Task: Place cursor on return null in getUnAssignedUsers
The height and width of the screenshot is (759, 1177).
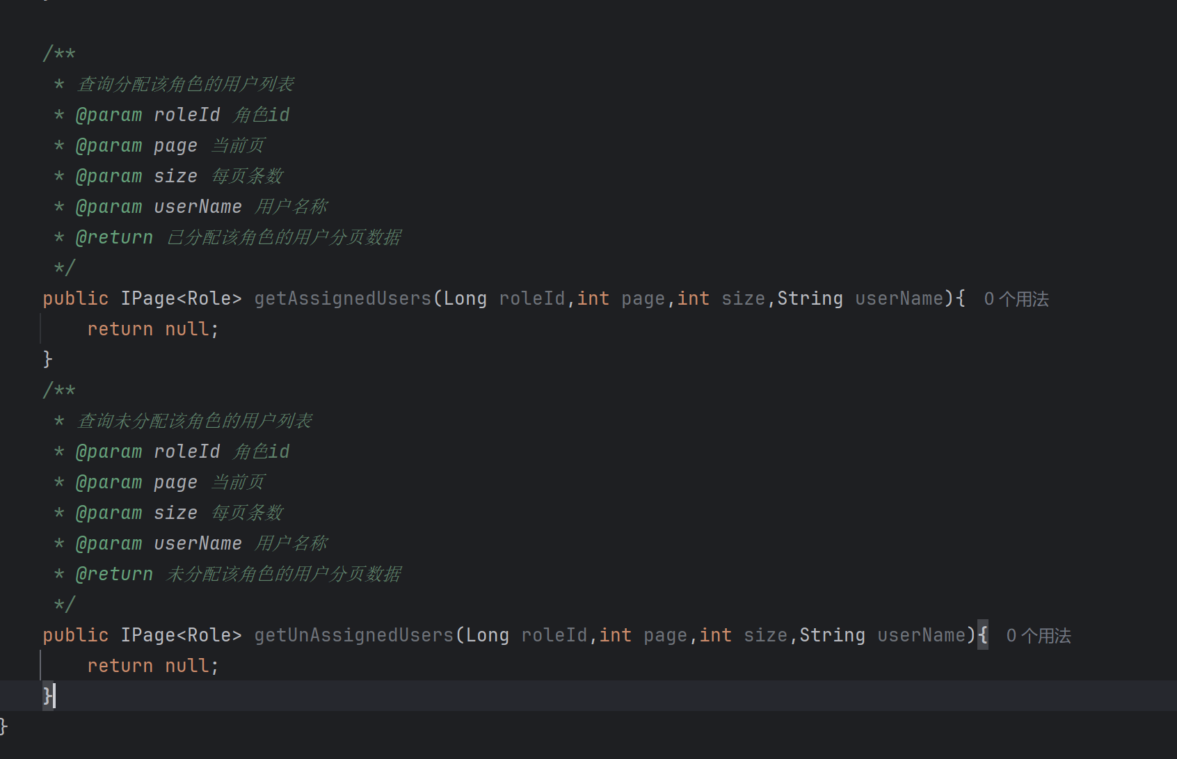Action: click(x=152, y=666)
